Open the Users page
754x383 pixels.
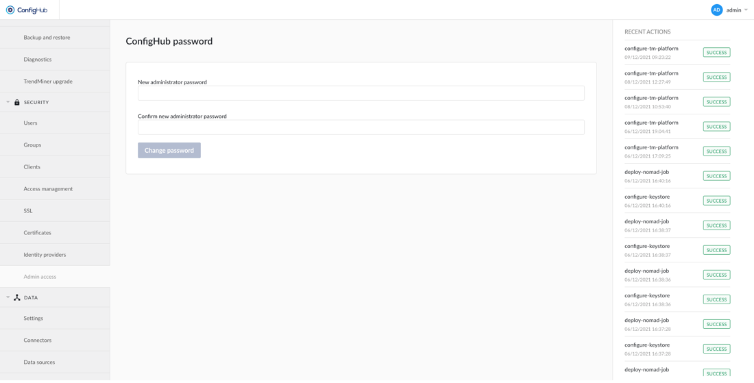(30, 123)
